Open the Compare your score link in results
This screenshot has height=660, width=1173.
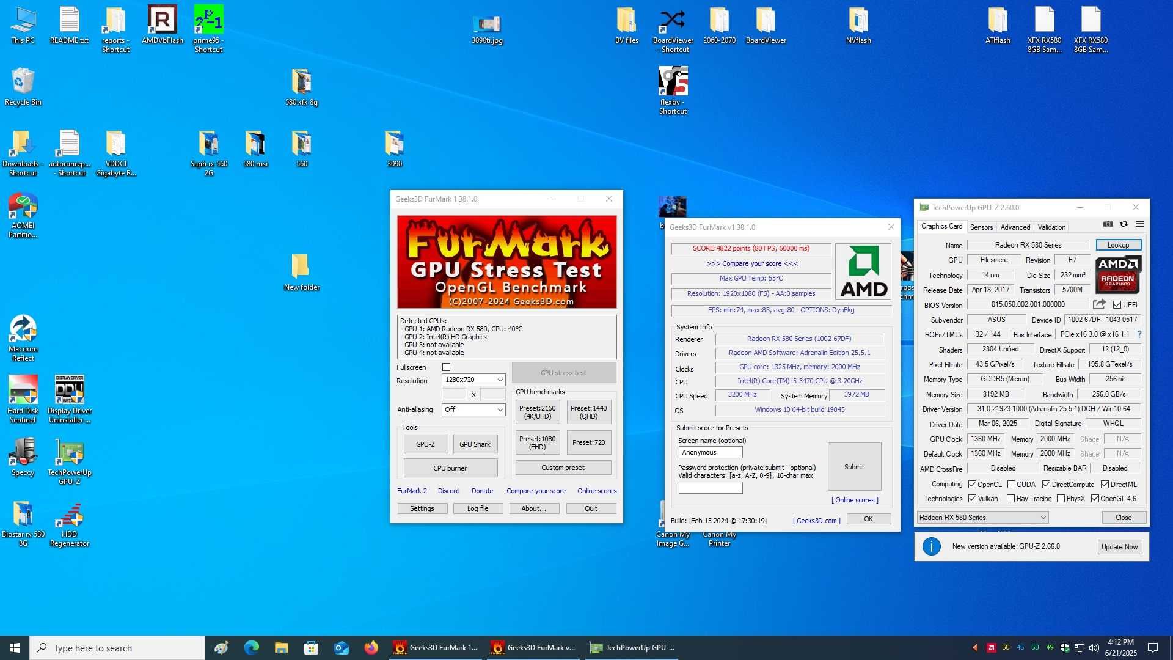click(751, 264)
